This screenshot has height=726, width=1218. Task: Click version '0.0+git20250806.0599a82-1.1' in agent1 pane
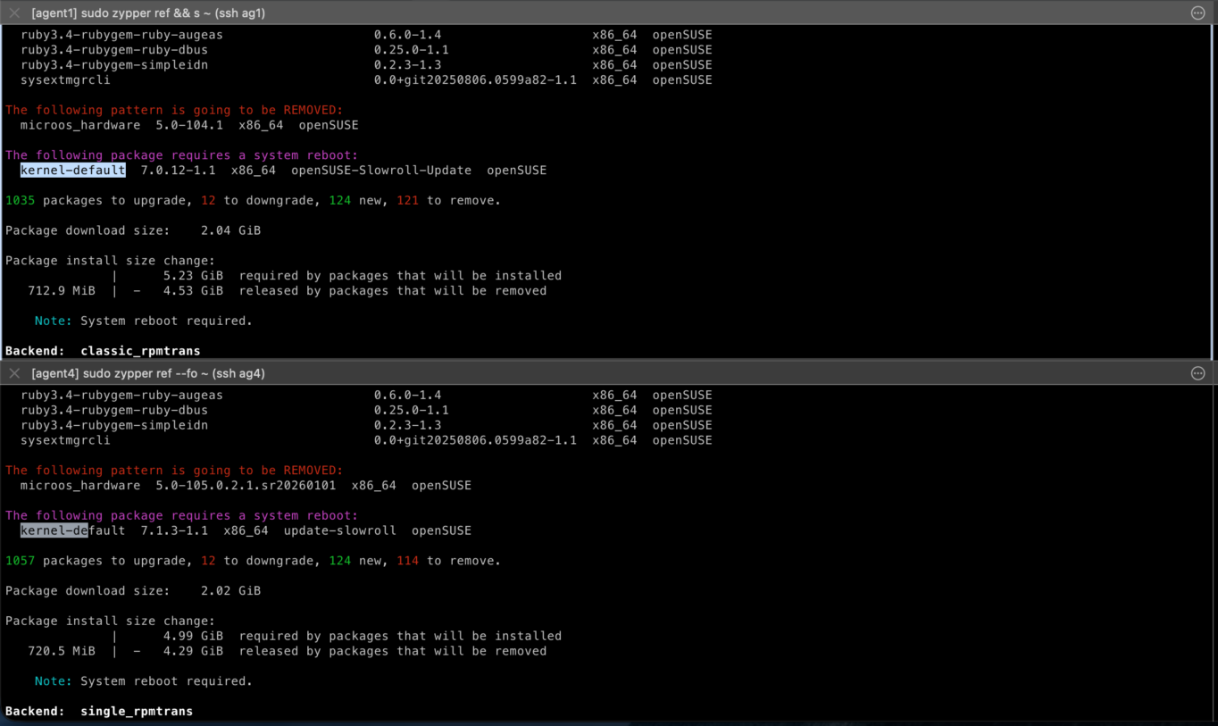pyautogui.click(x=475, y=80)
